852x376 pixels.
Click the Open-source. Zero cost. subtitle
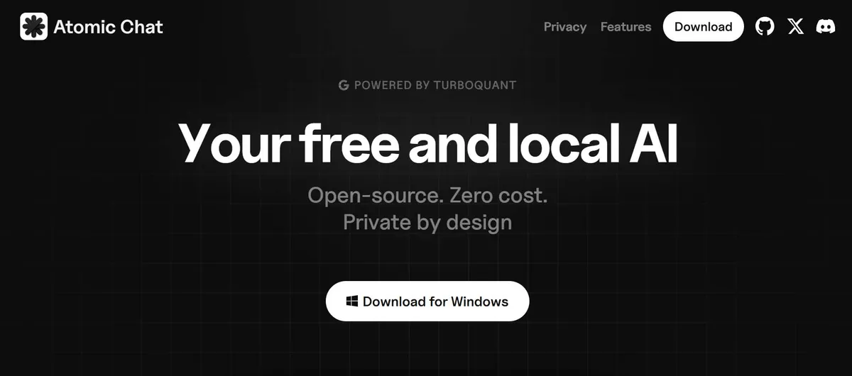tap(427, 195)
